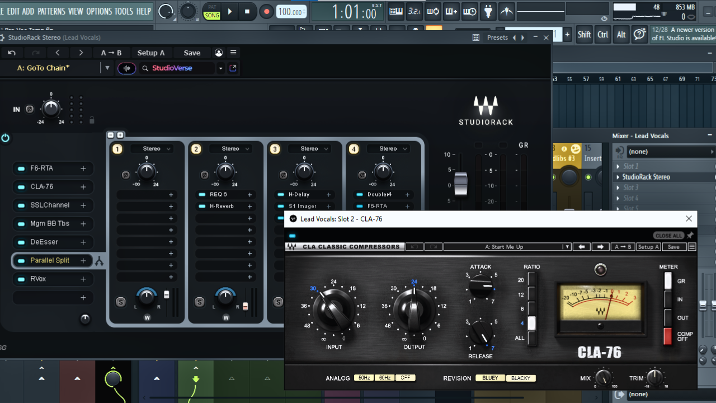Set compressor ratio to 20

[x=531, y=279]
